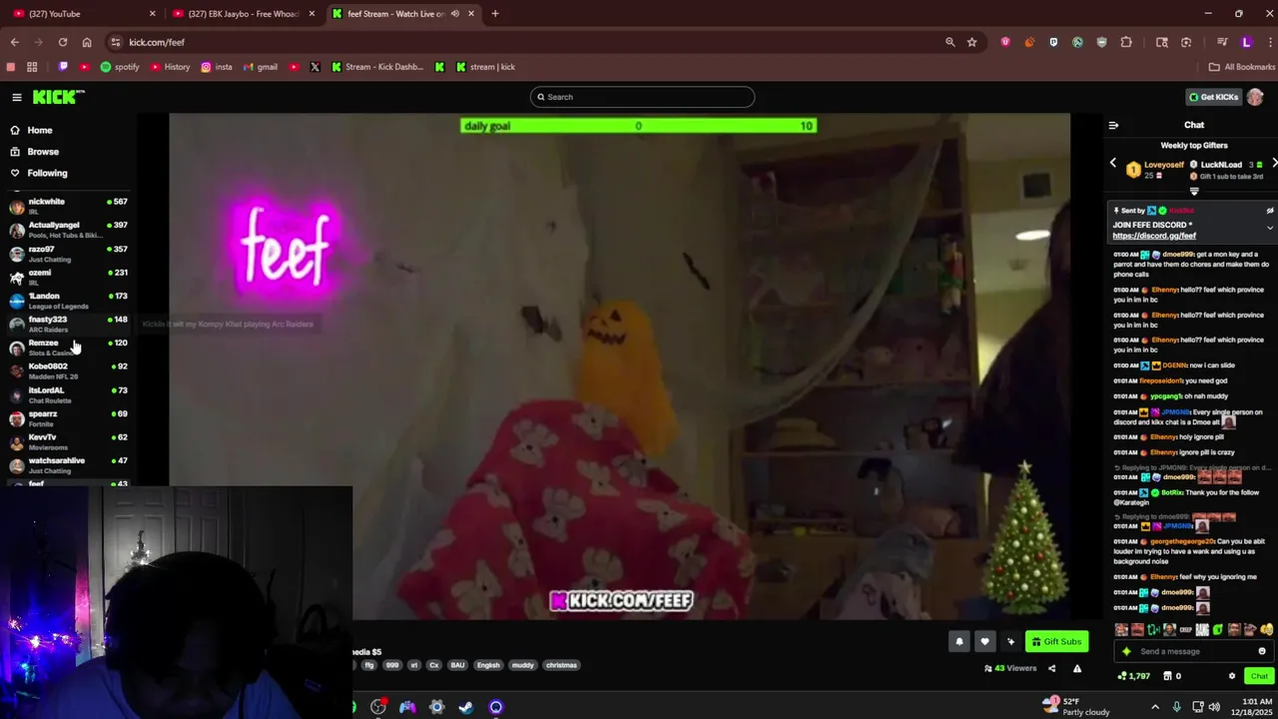This screenshot has width=1278, height=719.
Task: Click the sparkle icon beside Gift Subs
Action: coord(1010,641)
